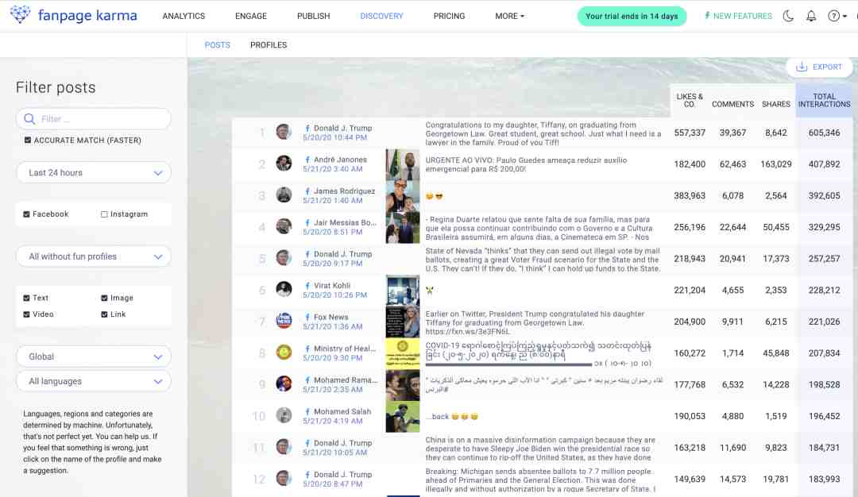
Task: Uncheck the Facebook checkbox
Action: pos(26,214)
